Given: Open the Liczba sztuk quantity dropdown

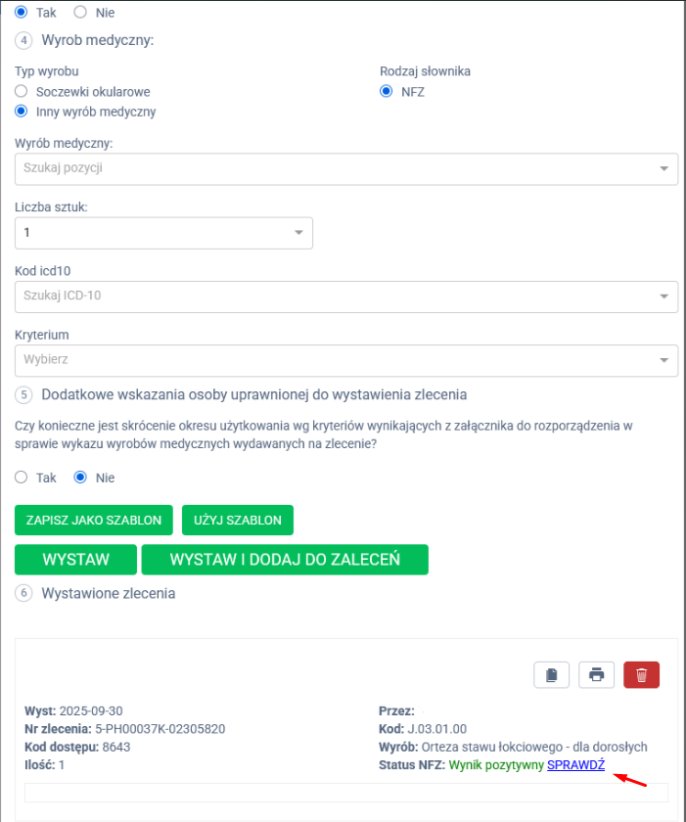Looking at the screenshot, I should tap(163, 233).
